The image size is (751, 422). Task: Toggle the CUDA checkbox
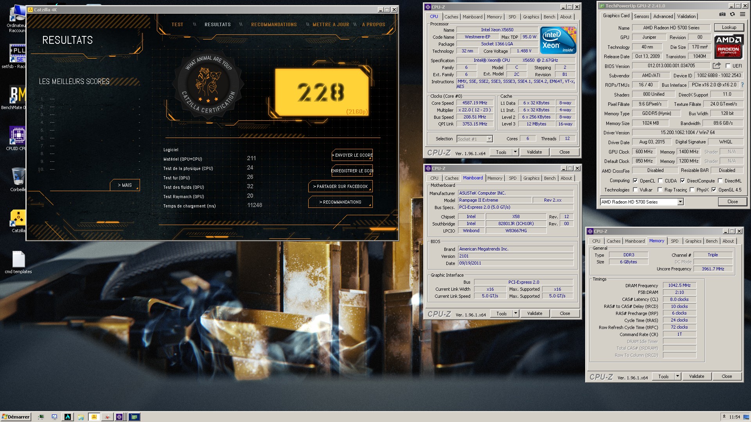660,181
